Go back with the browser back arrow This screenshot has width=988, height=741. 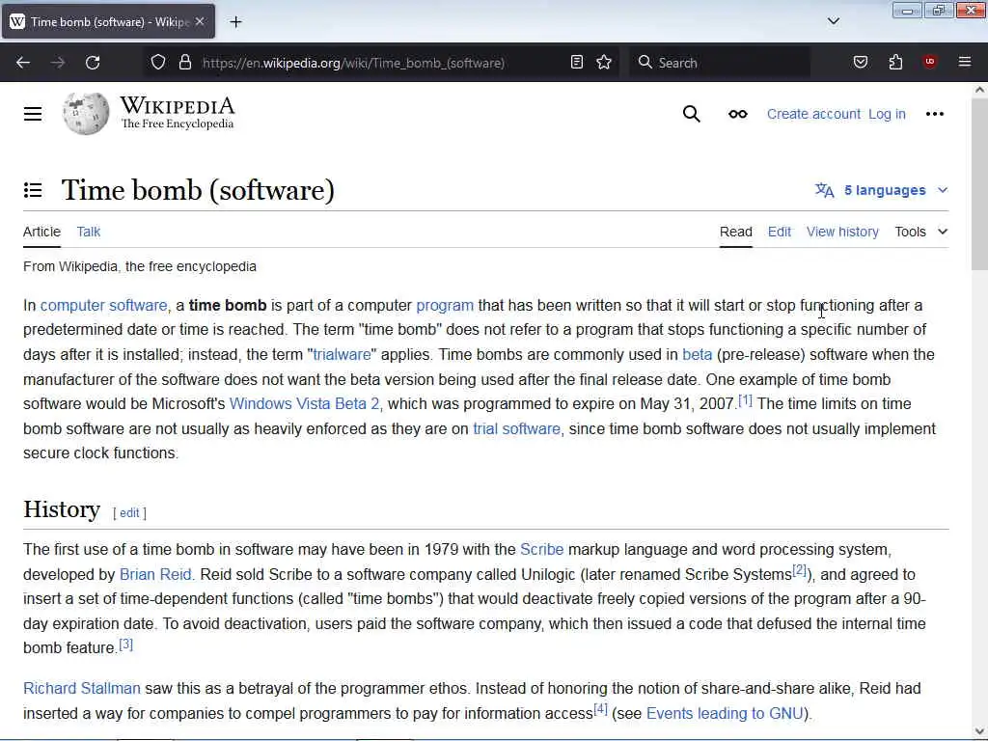[x=23, y=63]
